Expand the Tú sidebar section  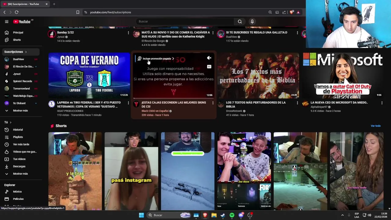point(8,122)
